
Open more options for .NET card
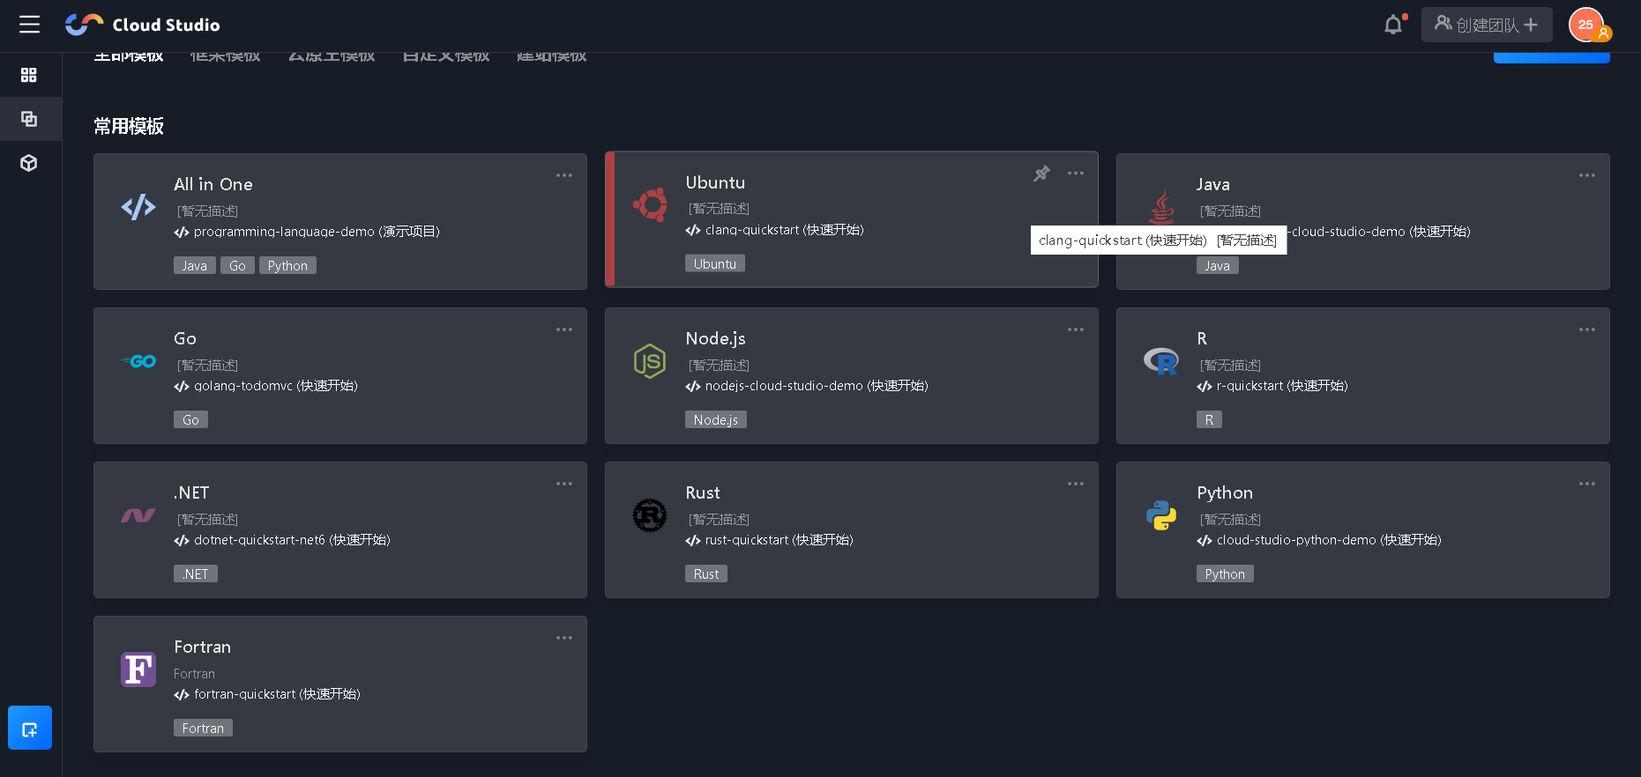pyautogui.click(x=564, y=484)
